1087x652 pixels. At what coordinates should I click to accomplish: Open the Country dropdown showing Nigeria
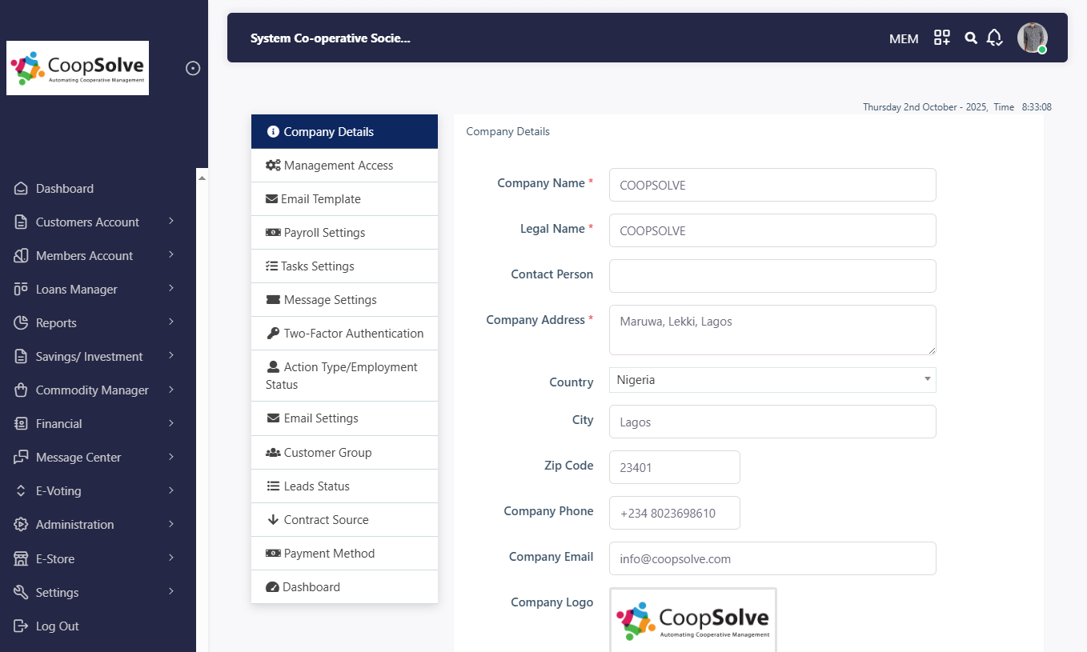pos(772,380)
